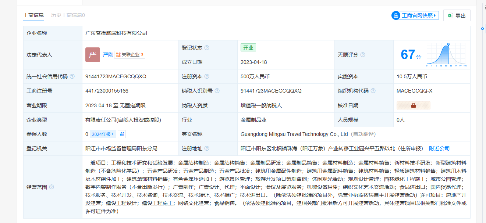486x223 pixels.
Task: Expand the 2024年报 annual report selector
Action: coord(103,134)
